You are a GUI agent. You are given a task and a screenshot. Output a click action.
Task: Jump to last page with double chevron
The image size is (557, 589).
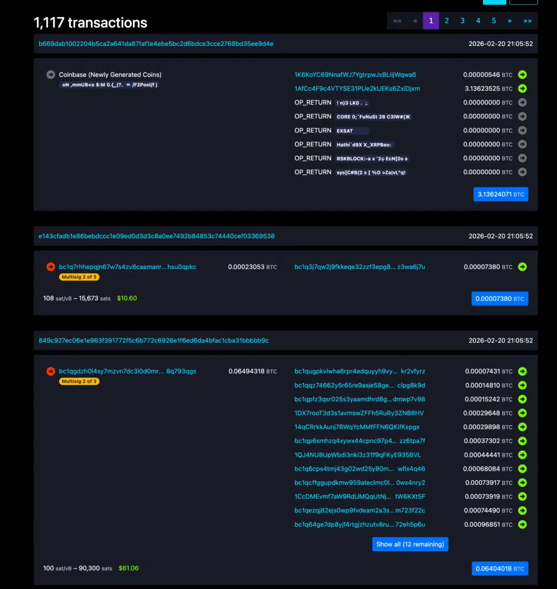(527, 21)
